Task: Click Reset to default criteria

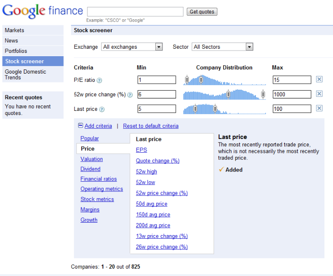Action: tap(151, 126)
